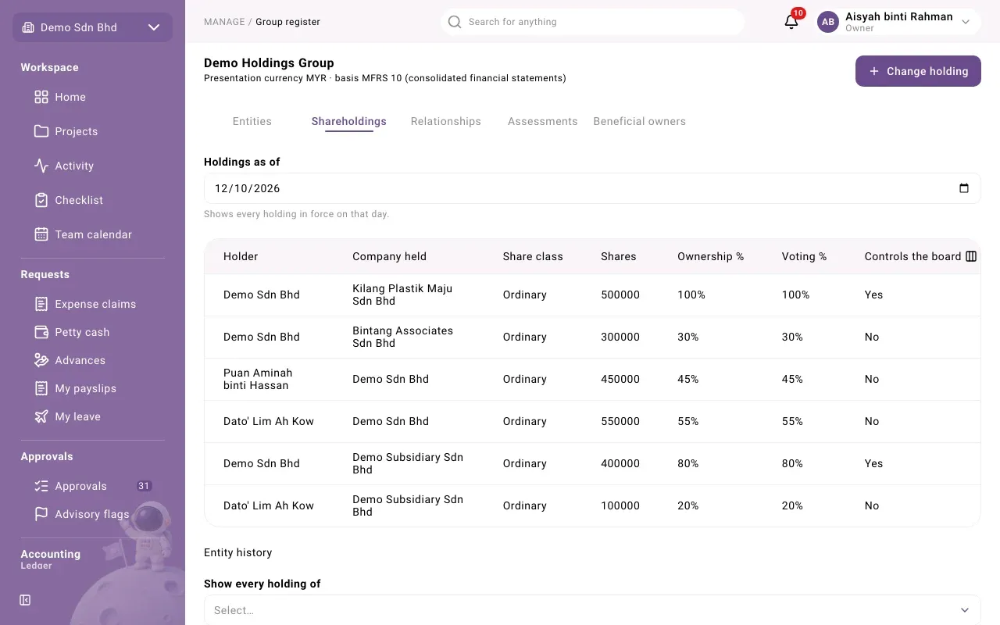Open the Aisyah binti Rahman user menu chevron
Viewport: 1000px width, 625px height.
pos(966,22)
